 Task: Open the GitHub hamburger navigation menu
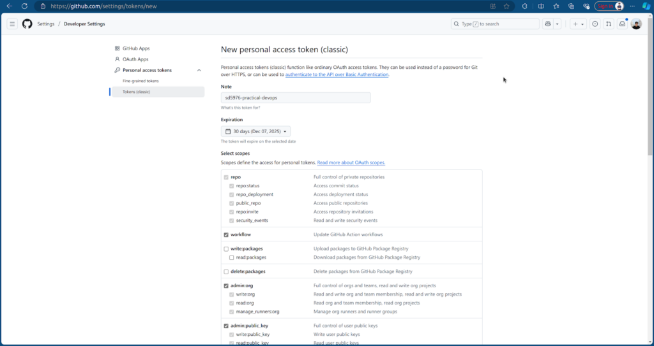point(11,24)
